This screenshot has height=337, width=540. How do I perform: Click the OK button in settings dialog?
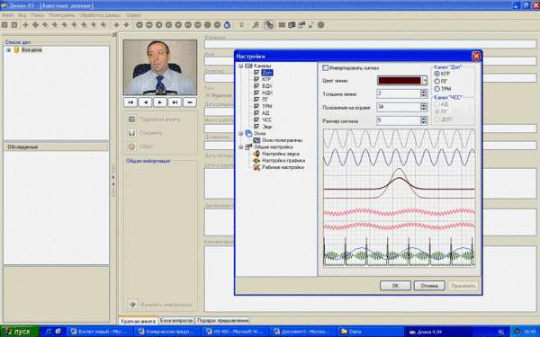click(x=395, y=286)
